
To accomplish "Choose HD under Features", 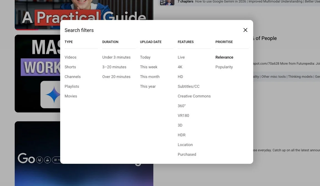I will tap(180, 77).
